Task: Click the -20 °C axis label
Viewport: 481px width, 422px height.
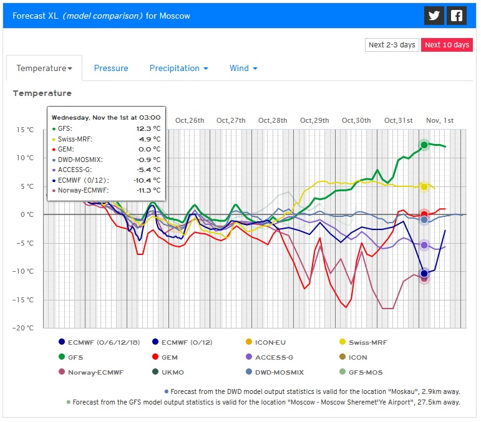Action: (23, 328)
